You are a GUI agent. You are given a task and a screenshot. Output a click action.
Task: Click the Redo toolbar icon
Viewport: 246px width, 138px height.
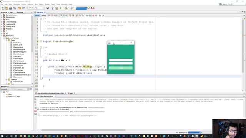[23, 8]
